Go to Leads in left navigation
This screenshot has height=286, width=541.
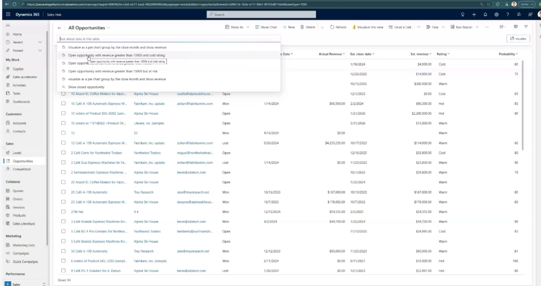(17, 153)
